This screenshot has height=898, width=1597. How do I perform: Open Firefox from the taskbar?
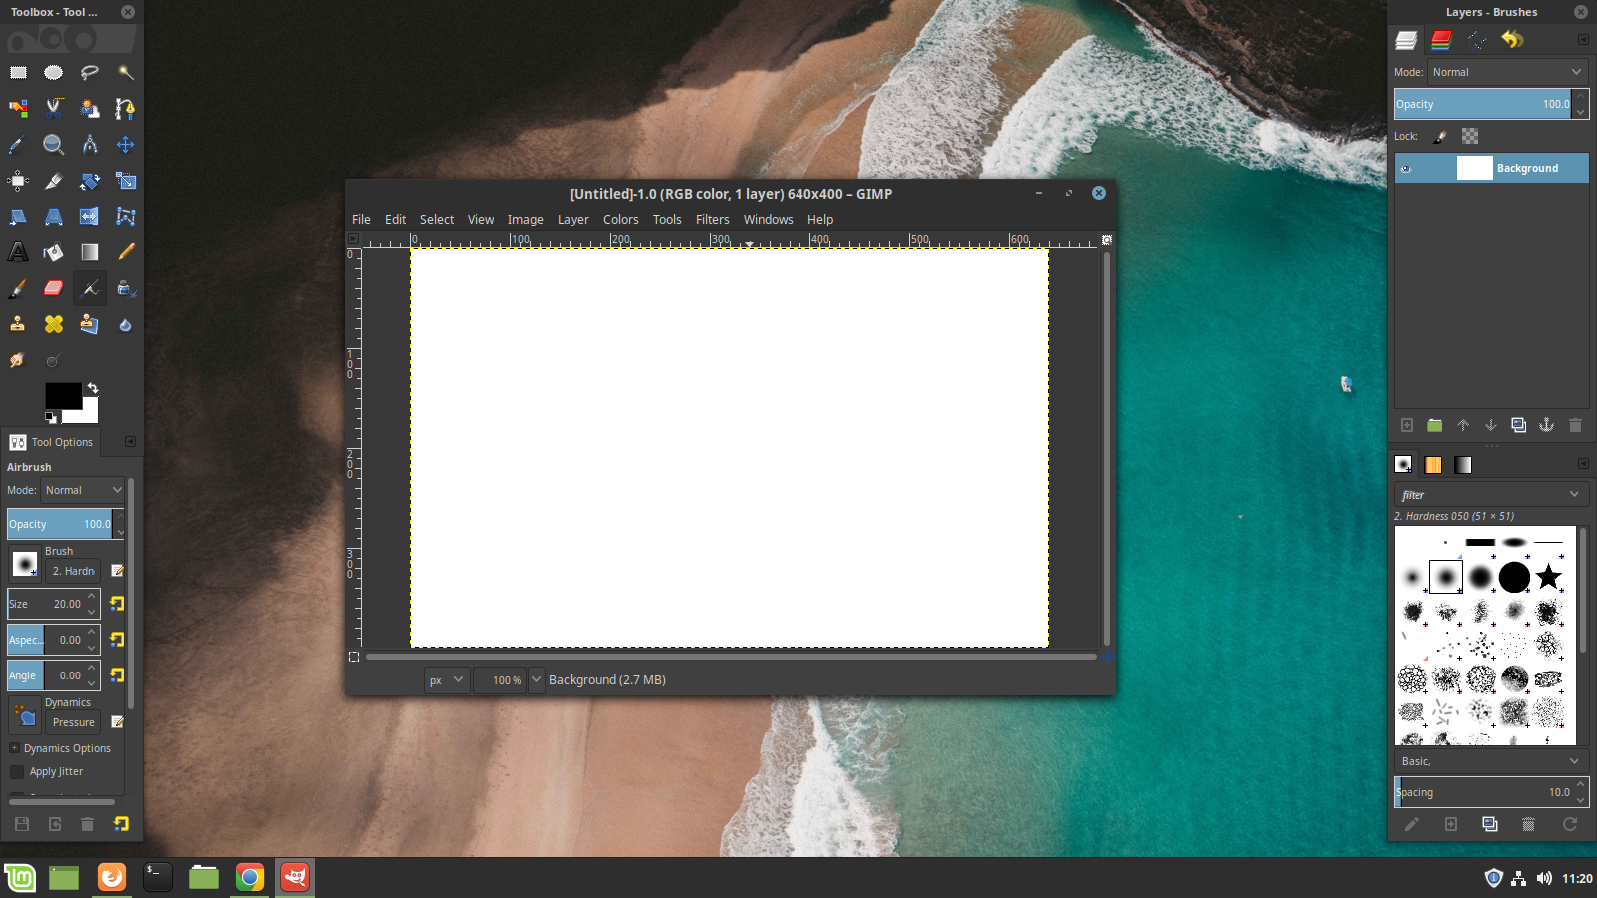[x=112, y=877]
